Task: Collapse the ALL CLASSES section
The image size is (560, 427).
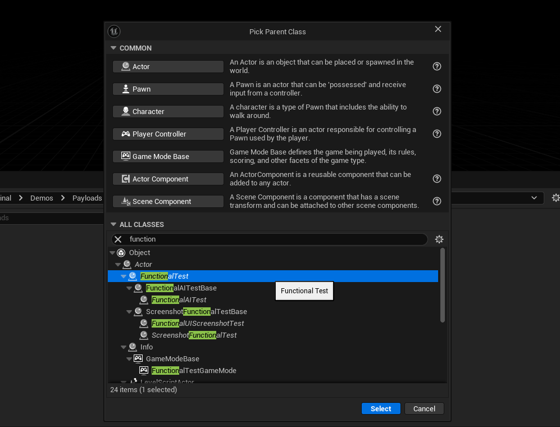Action: pyautogui.click(x=113, y=225)
